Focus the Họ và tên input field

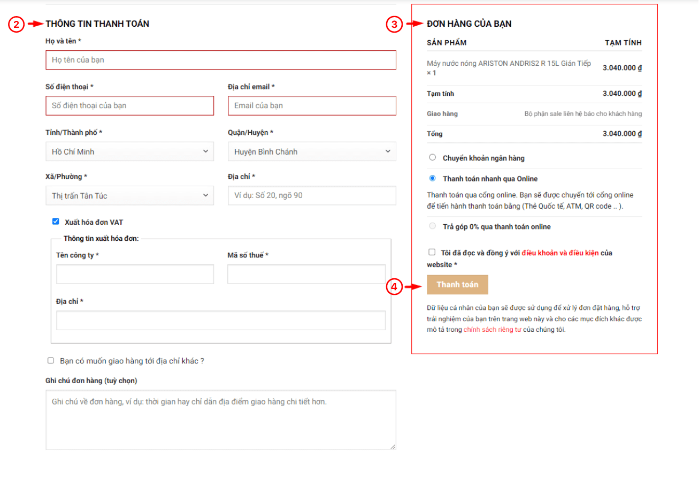tap(221, 60)
